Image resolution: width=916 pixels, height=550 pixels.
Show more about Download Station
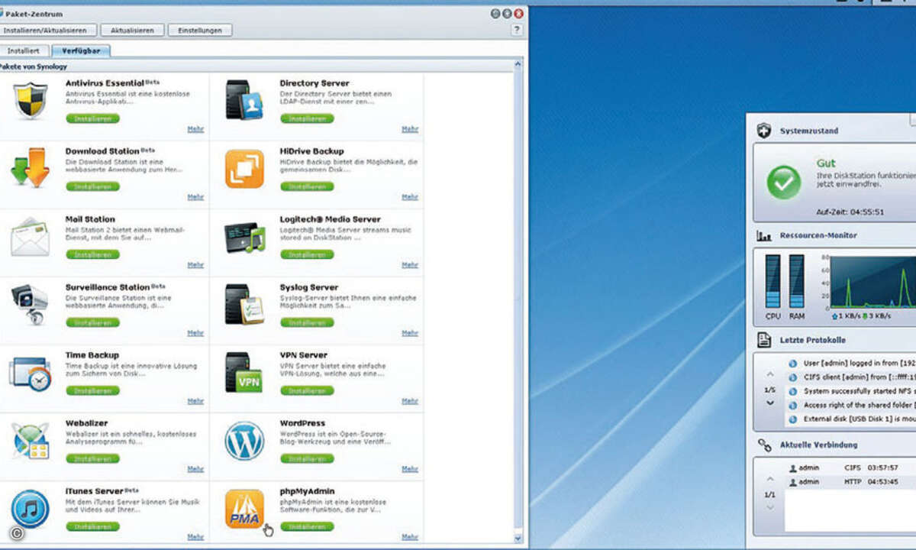[x=195, y=197]
